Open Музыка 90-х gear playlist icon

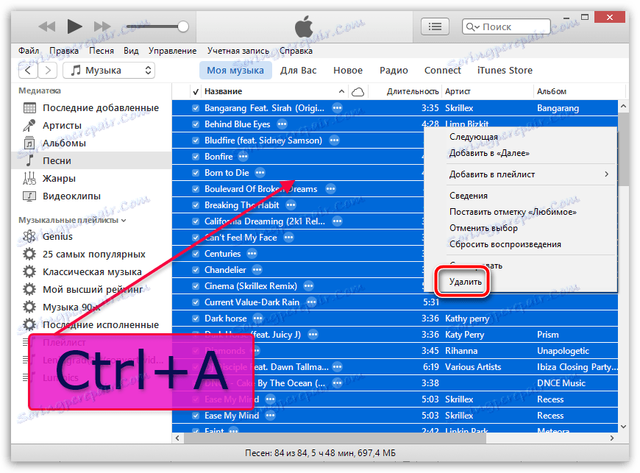coord(29,307)
